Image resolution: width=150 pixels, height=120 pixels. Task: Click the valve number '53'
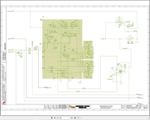pyautogui.click(x=132, y=23)
